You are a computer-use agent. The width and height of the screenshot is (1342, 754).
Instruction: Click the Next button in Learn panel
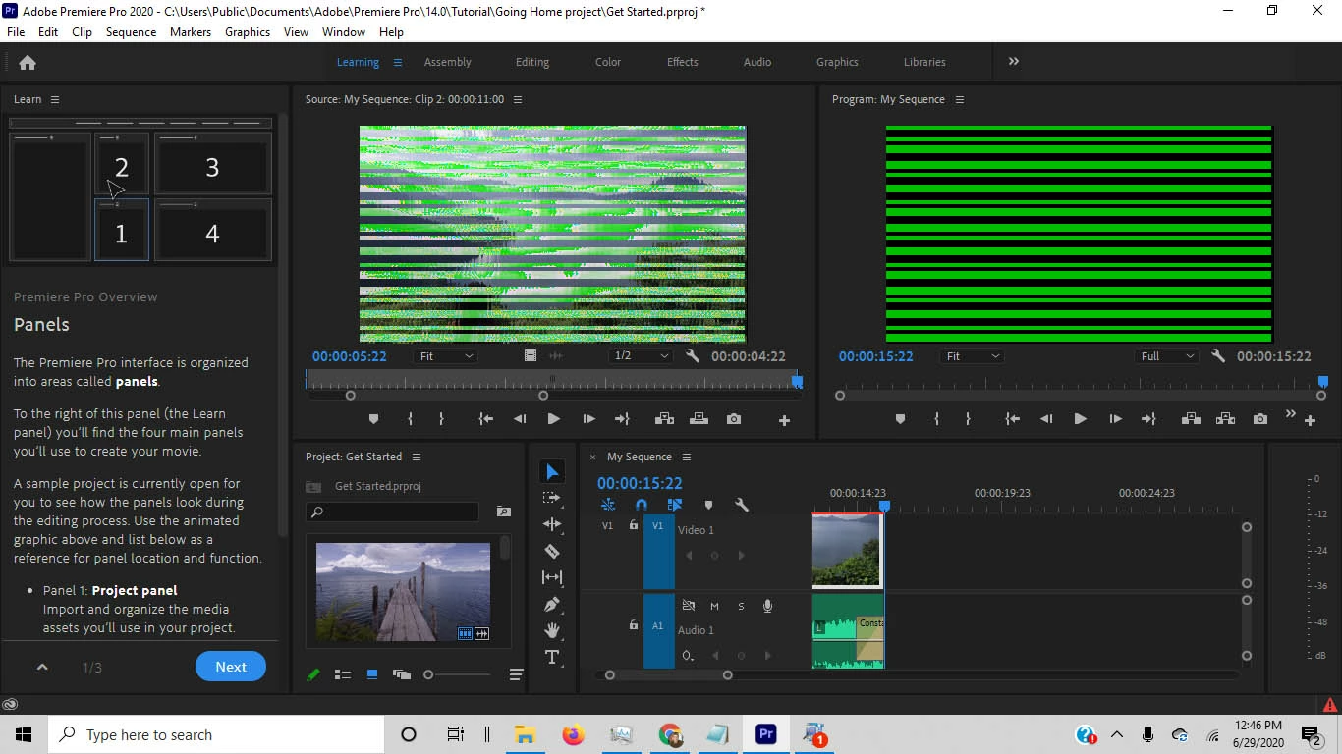click(x=231, y=667)
